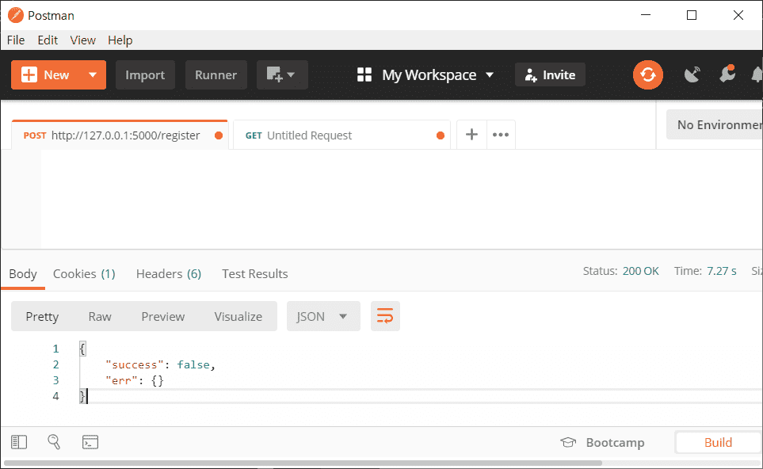The image size is (763, 469).
Task: Select the Headers (6) tab
Action: pyautogui.click(x=169, y=274)
